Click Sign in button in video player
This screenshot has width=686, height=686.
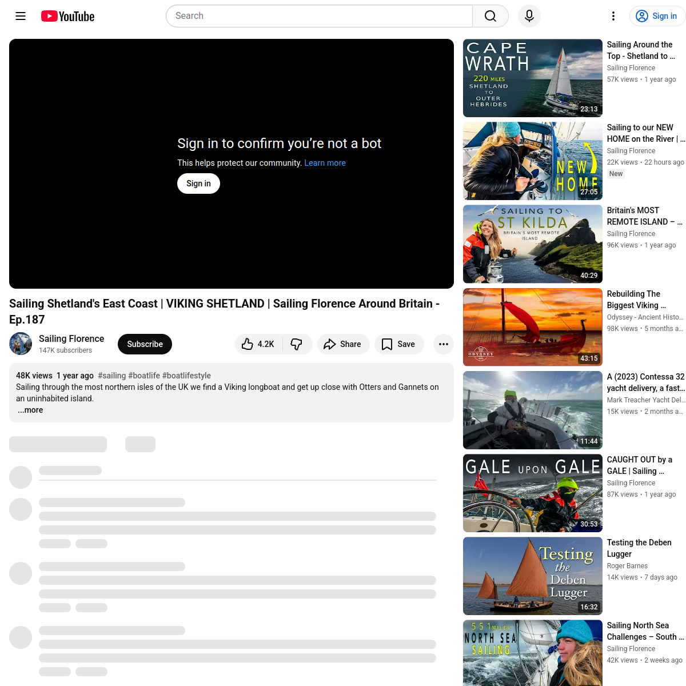198,184
